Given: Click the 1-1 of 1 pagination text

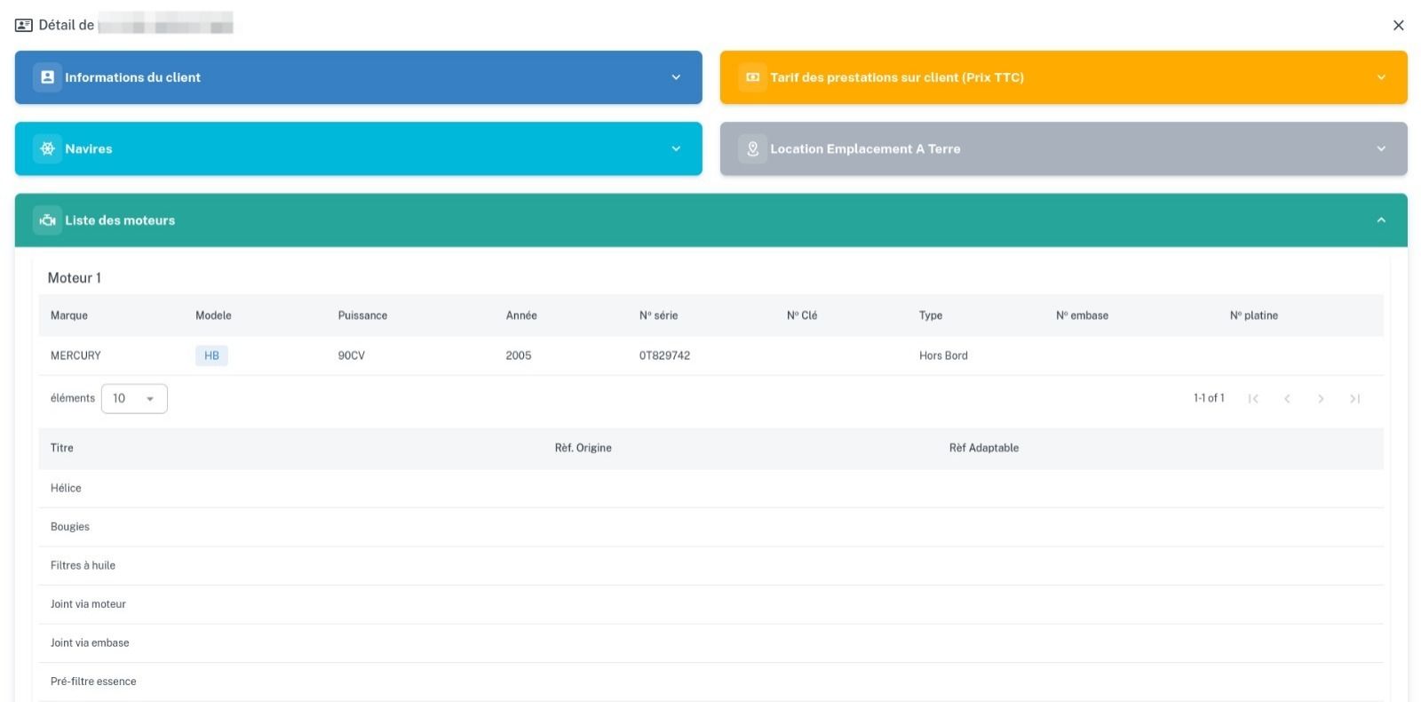Looking at the screenshot, I should [1209, 398].
